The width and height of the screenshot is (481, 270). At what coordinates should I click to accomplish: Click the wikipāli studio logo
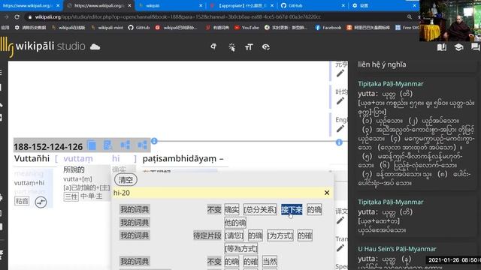(x=43, y=46)
